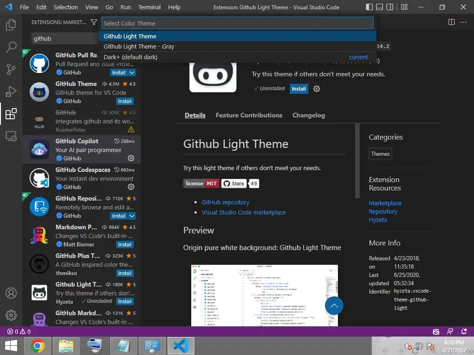Install GitHub Theme extension from list

[125, 101]
